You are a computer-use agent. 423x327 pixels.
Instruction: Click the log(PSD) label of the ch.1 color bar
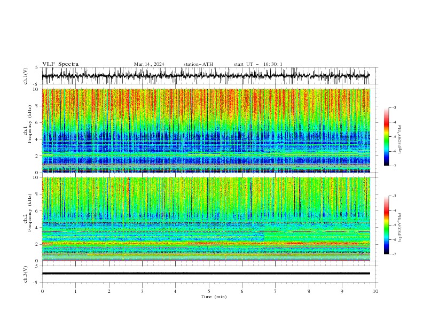399,139
